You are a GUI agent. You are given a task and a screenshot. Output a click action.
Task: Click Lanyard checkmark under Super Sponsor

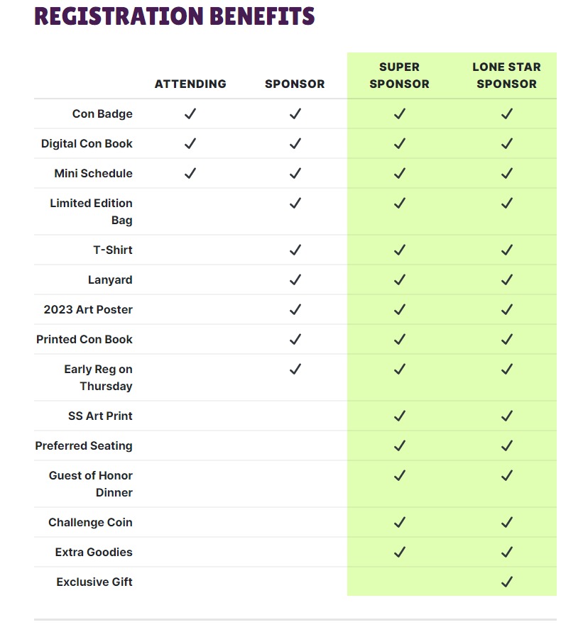400,279
